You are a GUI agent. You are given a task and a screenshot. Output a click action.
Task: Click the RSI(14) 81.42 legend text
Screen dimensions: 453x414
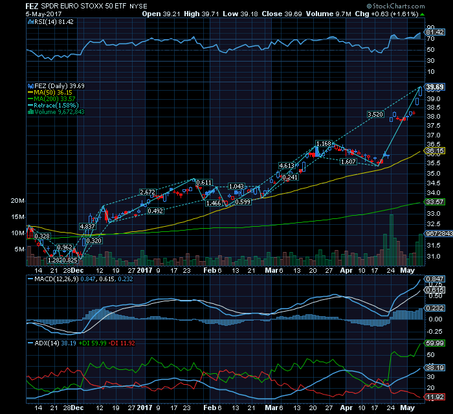(54, 21)
